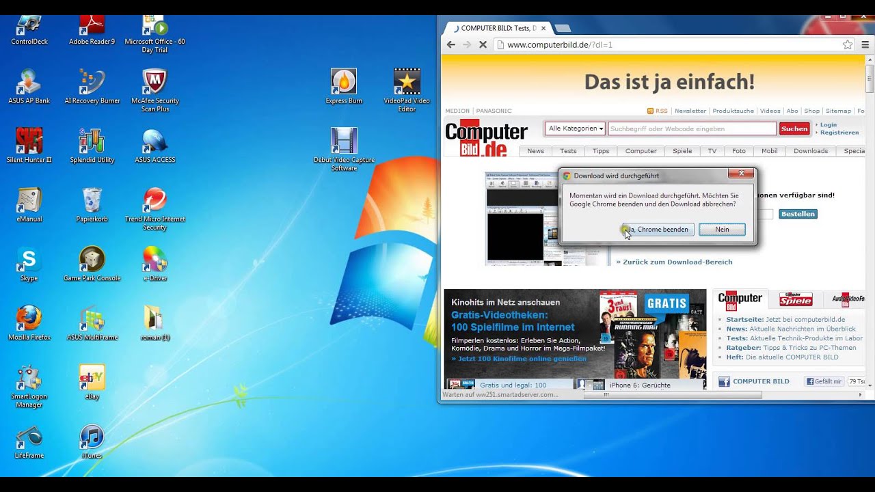The height and width of the screenshot is (492, 875).
Task: Open Microsoft Office 60 Day Trial icon
Action: 154,34
